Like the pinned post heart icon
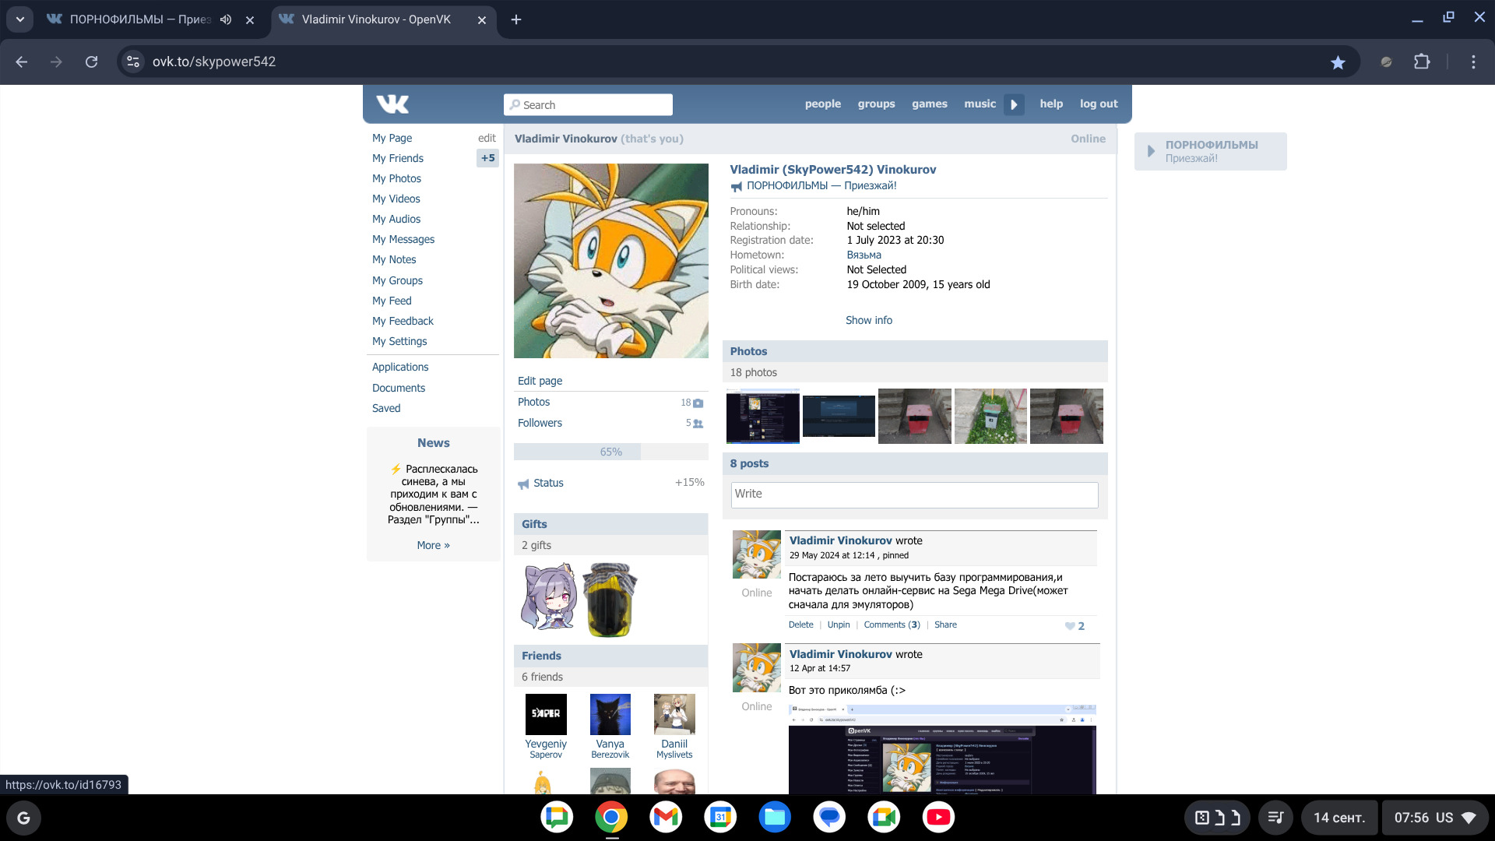Image resolution: width=1495 pixels, height=841 pixels. (1070, 626)
